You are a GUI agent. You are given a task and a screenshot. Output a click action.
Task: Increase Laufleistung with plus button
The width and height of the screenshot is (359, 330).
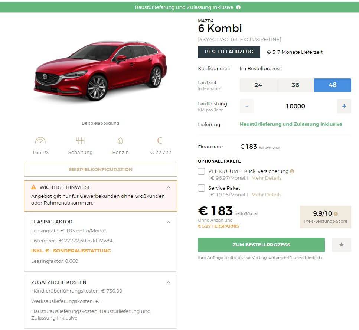pos(344,106)
